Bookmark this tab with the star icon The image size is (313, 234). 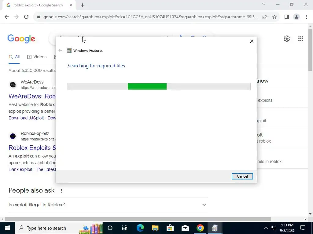274,17
